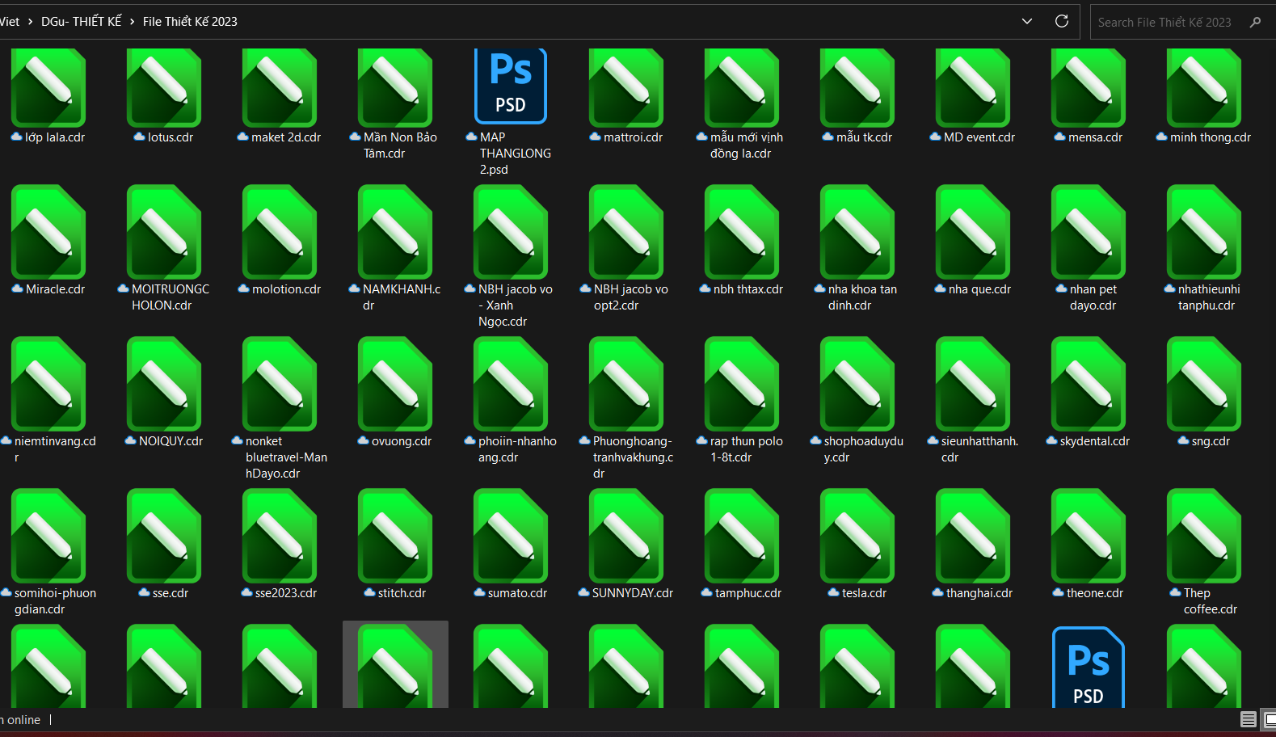The width and height of the screenshot is (1276, 737).
Task: Open the MAP THANGLONG 2.psd file
Action: pyautogui.click(x=510, y=87)
